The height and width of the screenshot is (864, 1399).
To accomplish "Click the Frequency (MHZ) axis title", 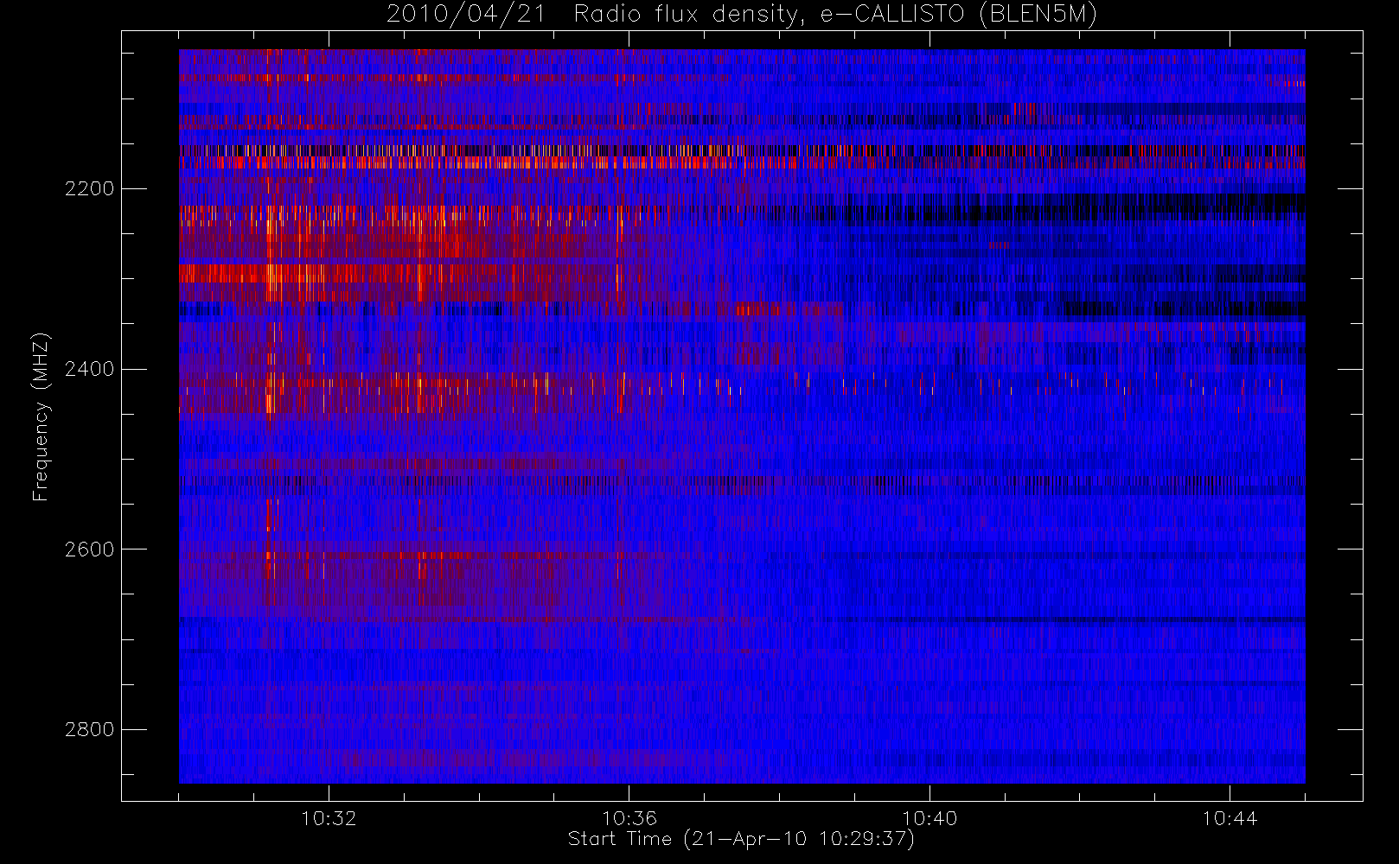I will tap(41, 417).
